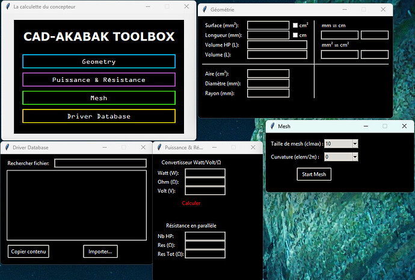
Task: Click the green Mesh button
Action: 99,98
